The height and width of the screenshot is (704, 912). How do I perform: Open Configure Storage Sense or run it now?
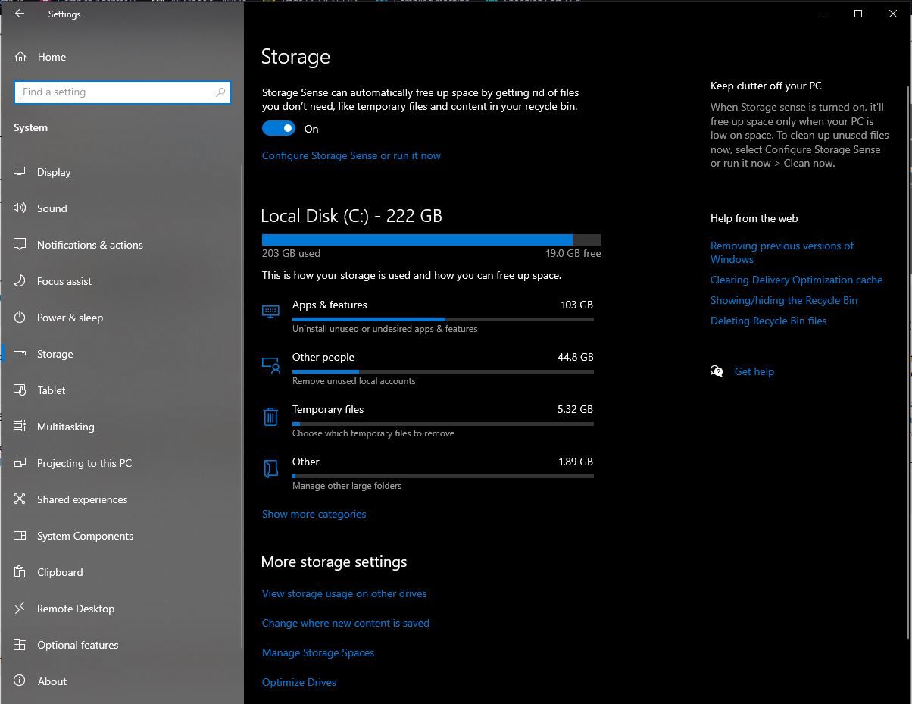[351, 155]
